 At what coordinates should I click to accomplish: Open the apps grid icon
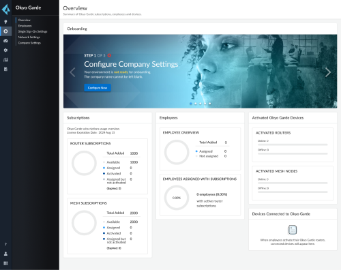pyautogui.click(x=5, y=263)
